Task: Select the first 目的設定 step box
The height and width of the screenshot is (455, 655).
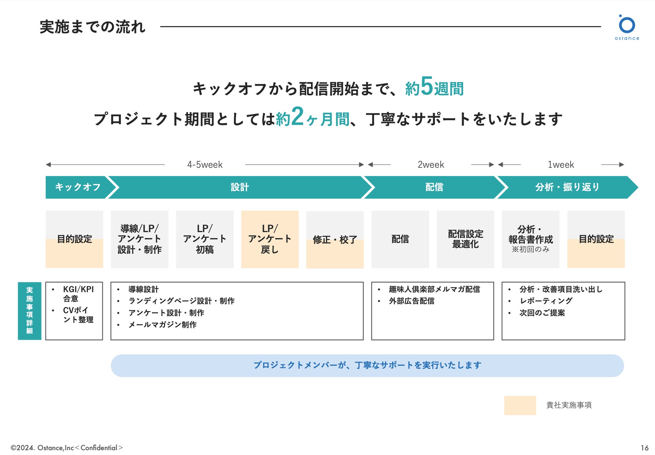Action: (x=74, y=239)
